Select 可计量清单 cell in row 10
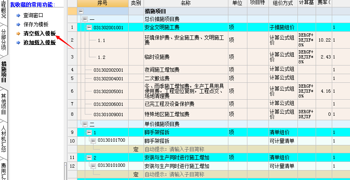 tap(283, 141)
